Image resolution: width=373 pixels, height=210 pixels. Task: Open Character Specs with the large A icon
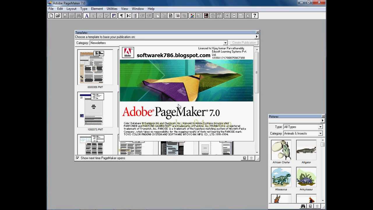coord(87,16)
